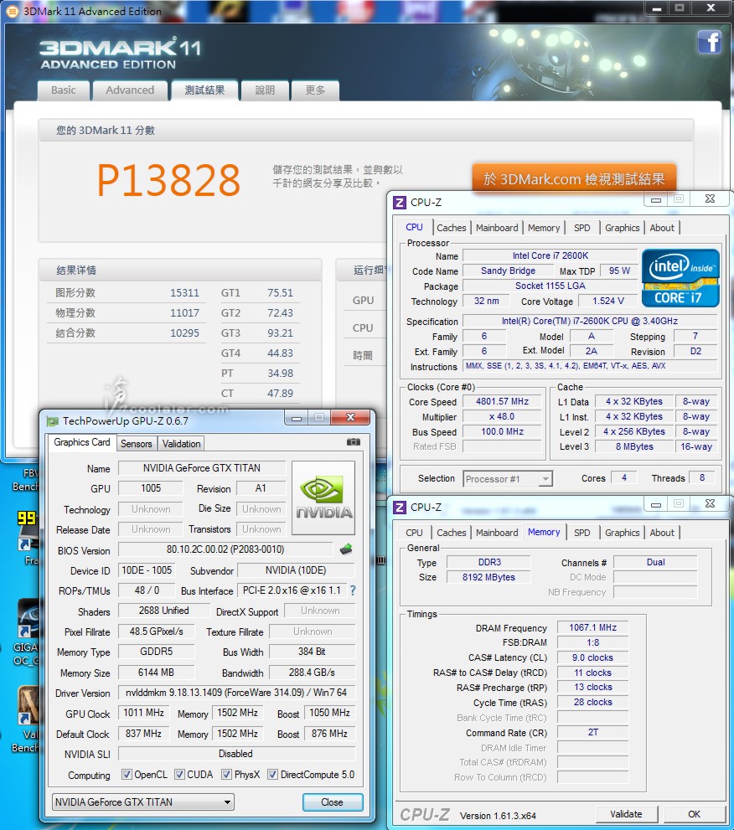
Task: Open the 測試結果 tab in 3DMark
Action: (204, 90)
